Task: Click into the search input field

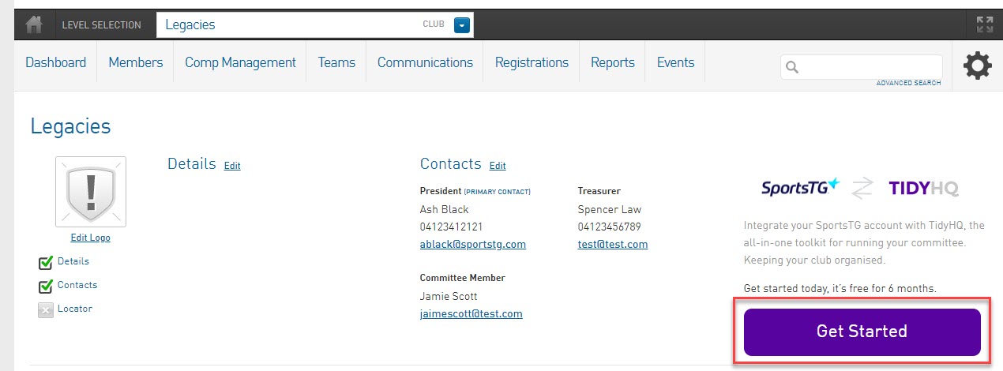Action: click(861, 67)
